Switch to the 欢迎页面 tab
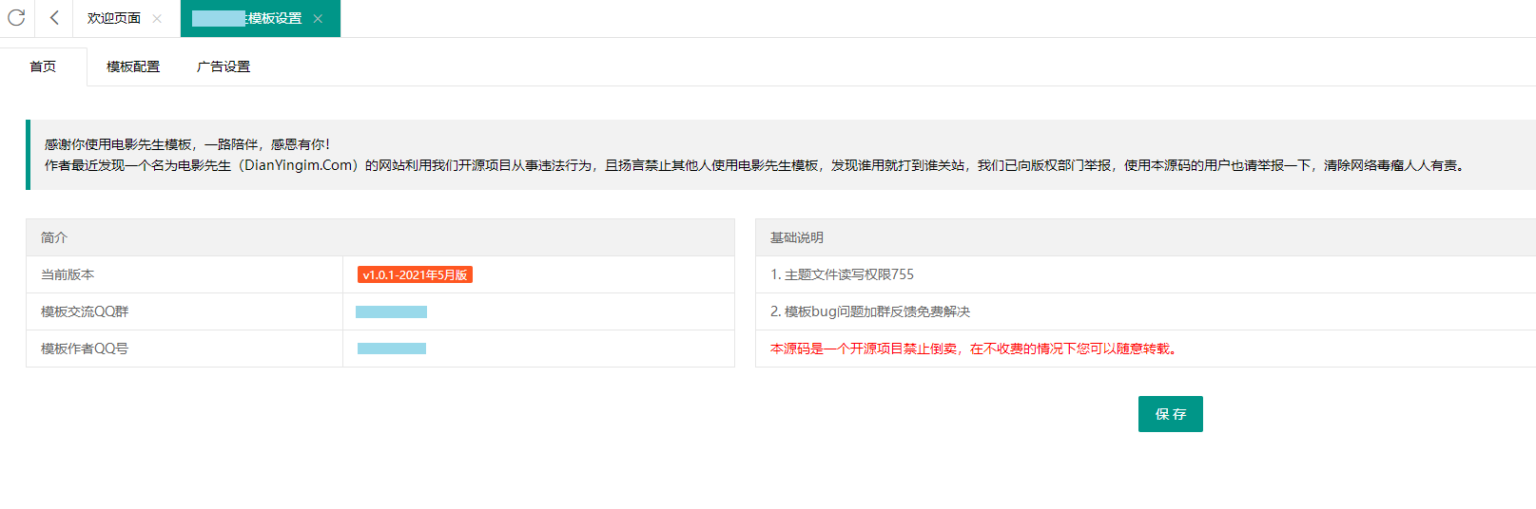The image size is (1536, 509). pyautogui.click(x=113, y=19)
